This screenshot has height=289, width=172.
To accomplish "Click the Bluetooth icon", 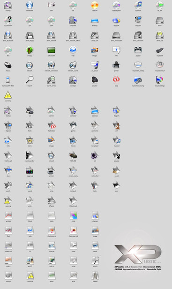I will [30, 5].
